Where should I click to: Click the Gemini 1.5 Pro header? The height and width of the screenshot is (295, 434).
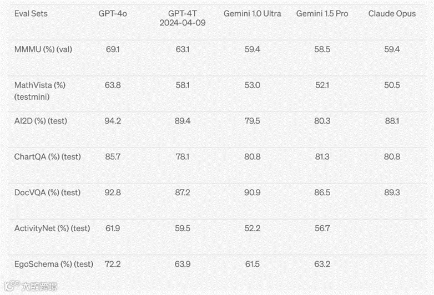322,13
